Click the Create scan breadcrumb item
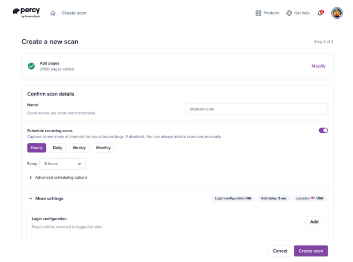The height and width of the screenshot is (262, 353). point(74,13)
